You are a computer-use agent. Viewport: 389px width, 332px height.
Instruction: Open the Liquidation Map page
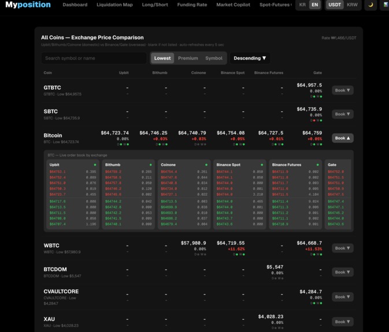(x=114, y=5)
